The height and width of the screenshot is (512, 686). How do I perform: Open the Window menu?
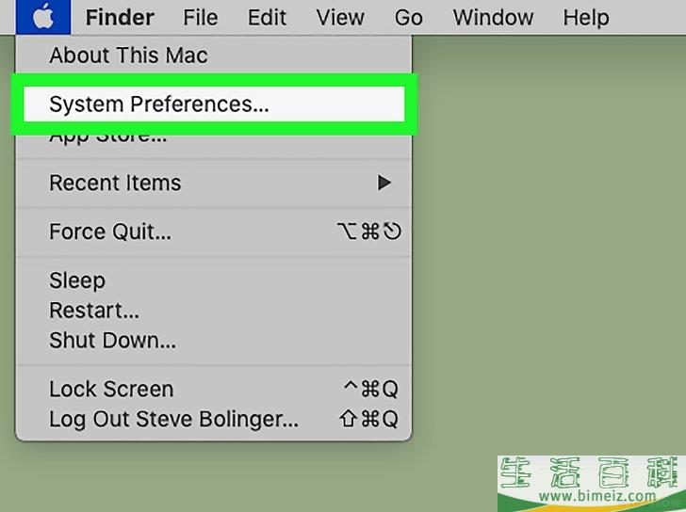click(491, 17)
